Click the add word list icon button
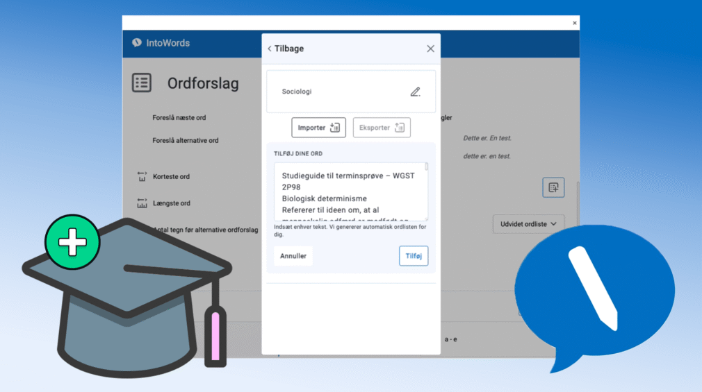This screenshot has height=392, width=702. point(553,187)
